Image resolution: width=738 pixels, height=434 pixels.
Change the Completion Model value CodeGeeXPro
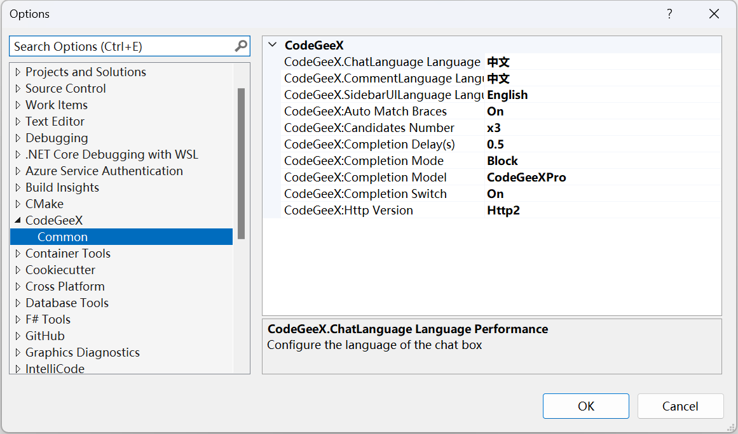pos(527,177)
